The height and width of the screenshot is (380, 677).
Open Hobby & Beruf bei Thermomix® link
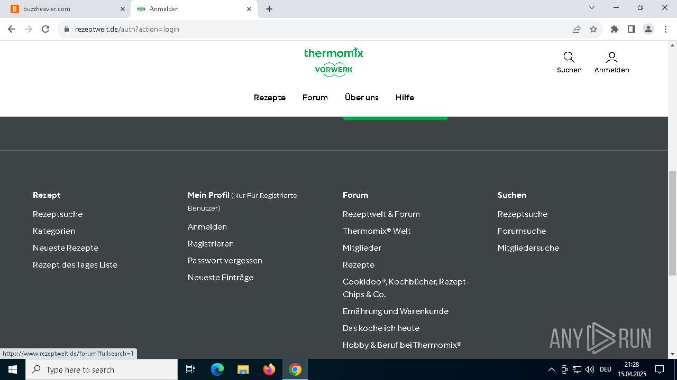(x=402, y=345)
